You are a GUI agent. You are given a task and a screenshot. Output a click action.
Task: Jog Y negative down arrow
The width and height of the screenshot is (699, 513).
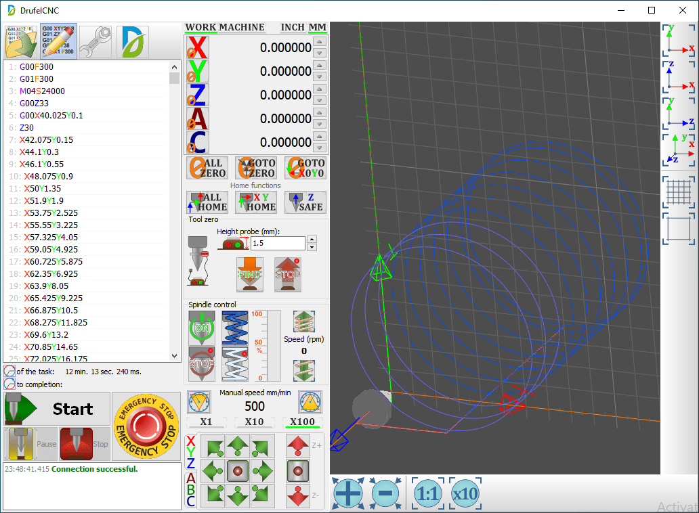coord(238,495)
